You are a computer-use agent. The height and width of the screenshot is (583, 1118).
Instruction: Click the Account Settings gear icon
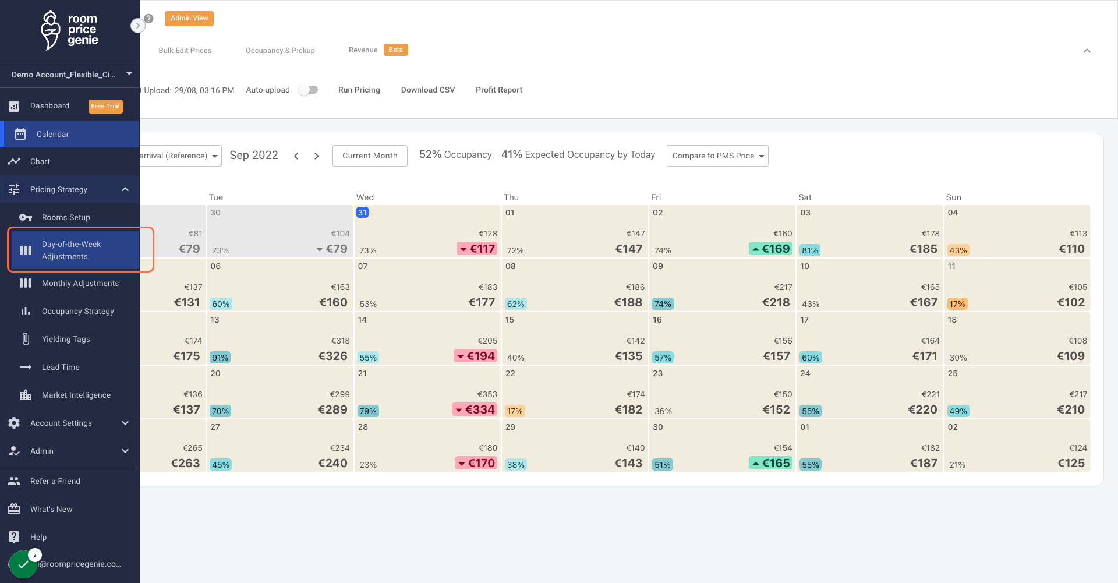[14, 423]
